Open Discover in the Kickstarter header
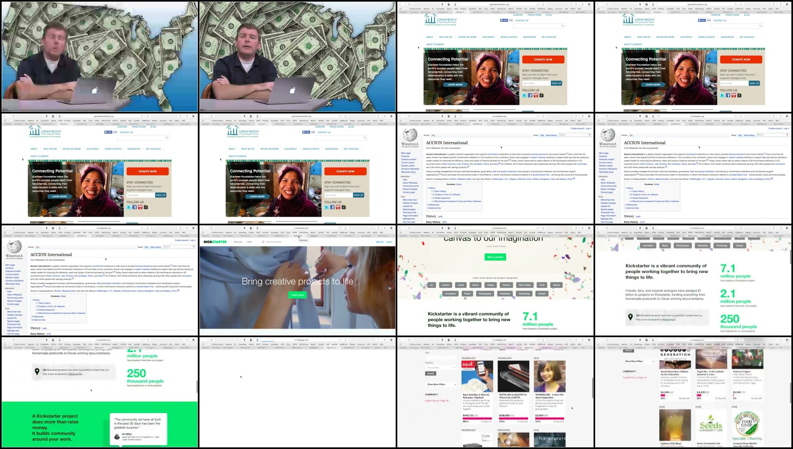This screenshot has height=449, width=793. click(x=238, y=242)
